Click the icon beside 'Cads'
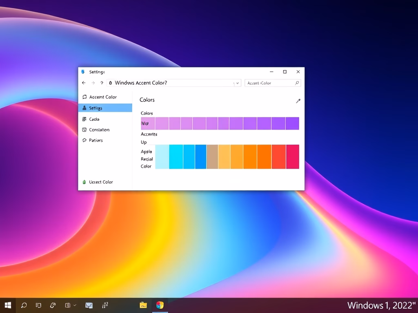 point(84,119)
